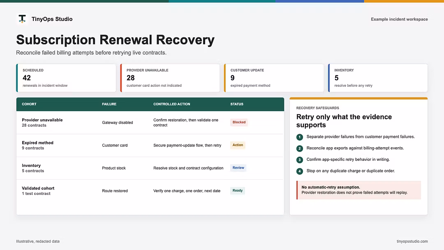Select the Validated cohort test contract row
444x250 pixels.
click(x=150, y=191)
